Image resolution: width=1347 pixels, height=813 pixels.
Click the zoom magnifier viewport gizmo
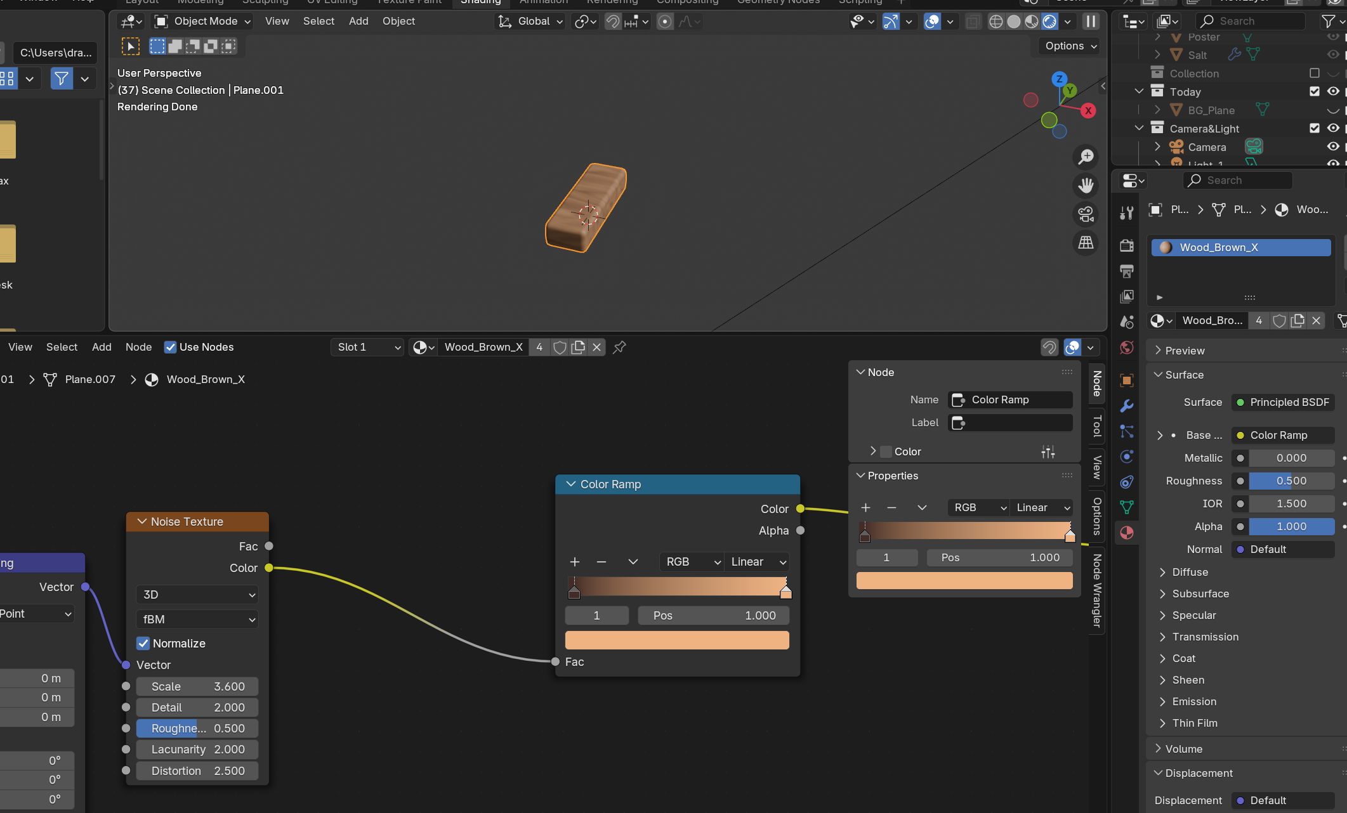[1086, 157]
